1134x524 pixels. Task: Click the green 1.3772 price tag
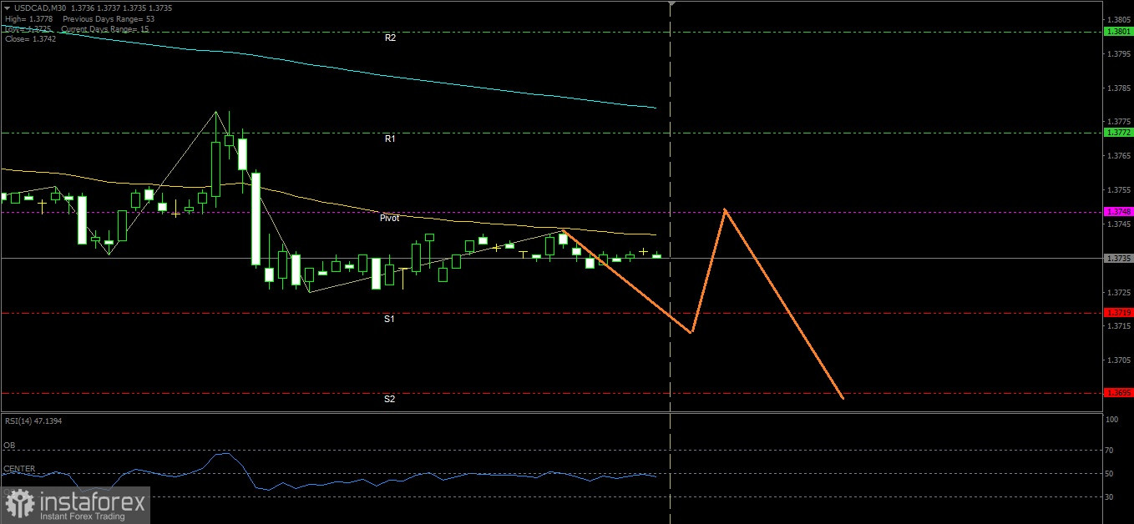[1118, 133]
